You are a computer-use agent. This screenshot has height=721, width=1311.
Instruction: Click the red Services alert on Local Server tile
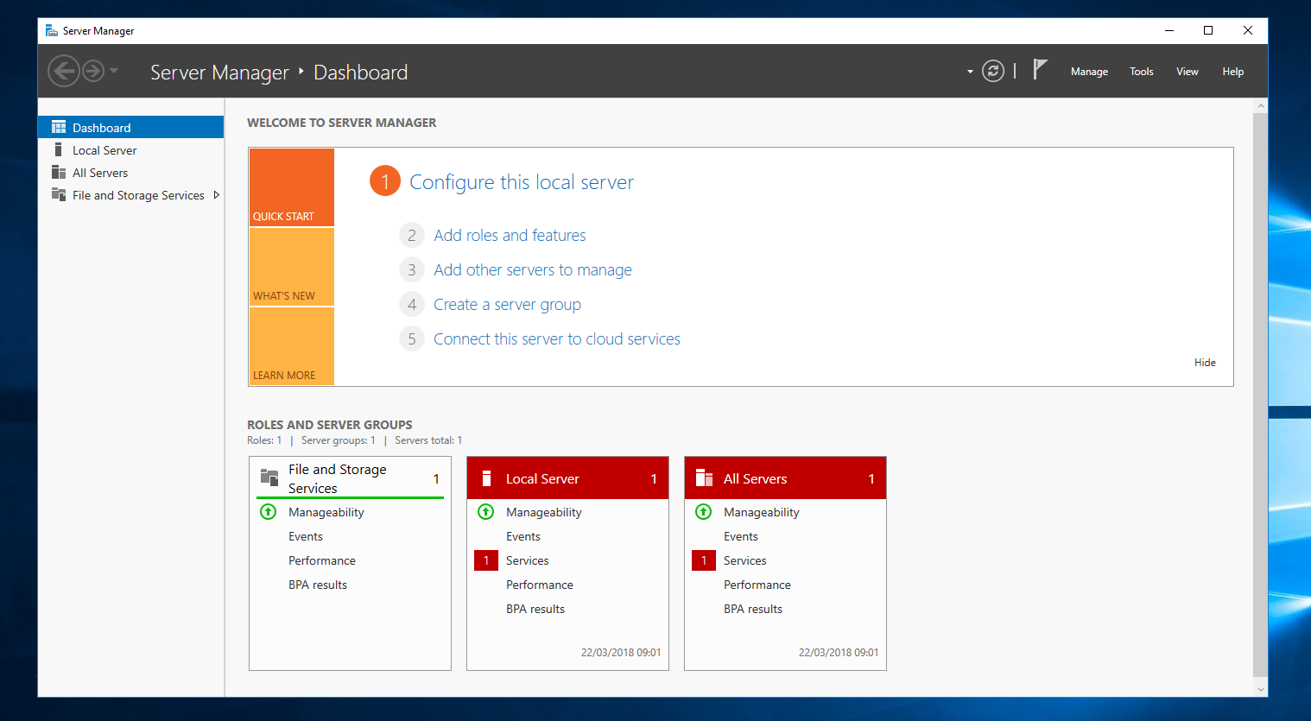485,560
